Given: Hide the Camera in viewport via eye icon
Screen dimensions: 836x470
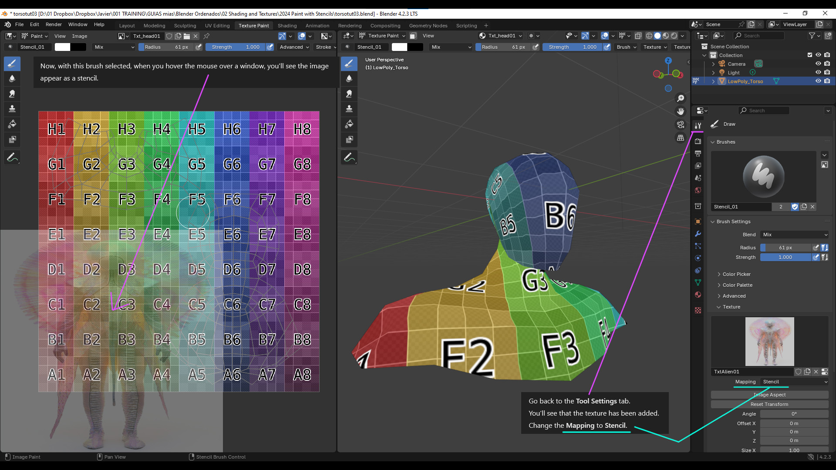Looking at the screenshot, I should 818,64.
